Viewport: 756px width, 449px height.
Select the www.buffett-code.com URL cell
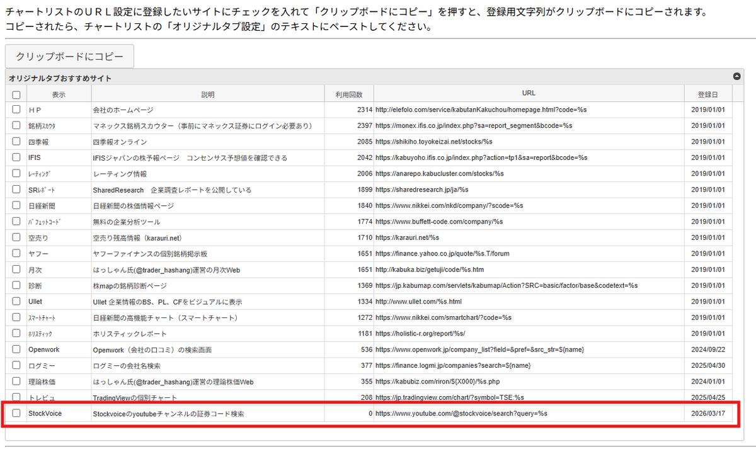[529, 222]
